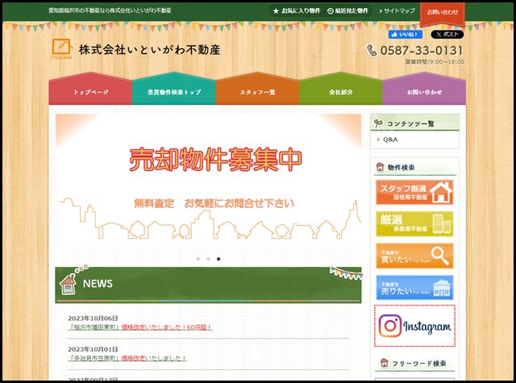The image size is (516, 383).
Task: Open the Q&A content link
Action: point(390,139)
